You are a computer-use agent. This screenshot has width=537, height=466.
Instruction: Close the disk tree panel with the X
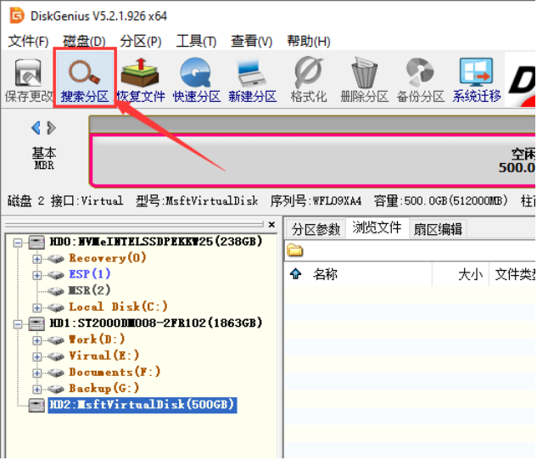point(271,224)
